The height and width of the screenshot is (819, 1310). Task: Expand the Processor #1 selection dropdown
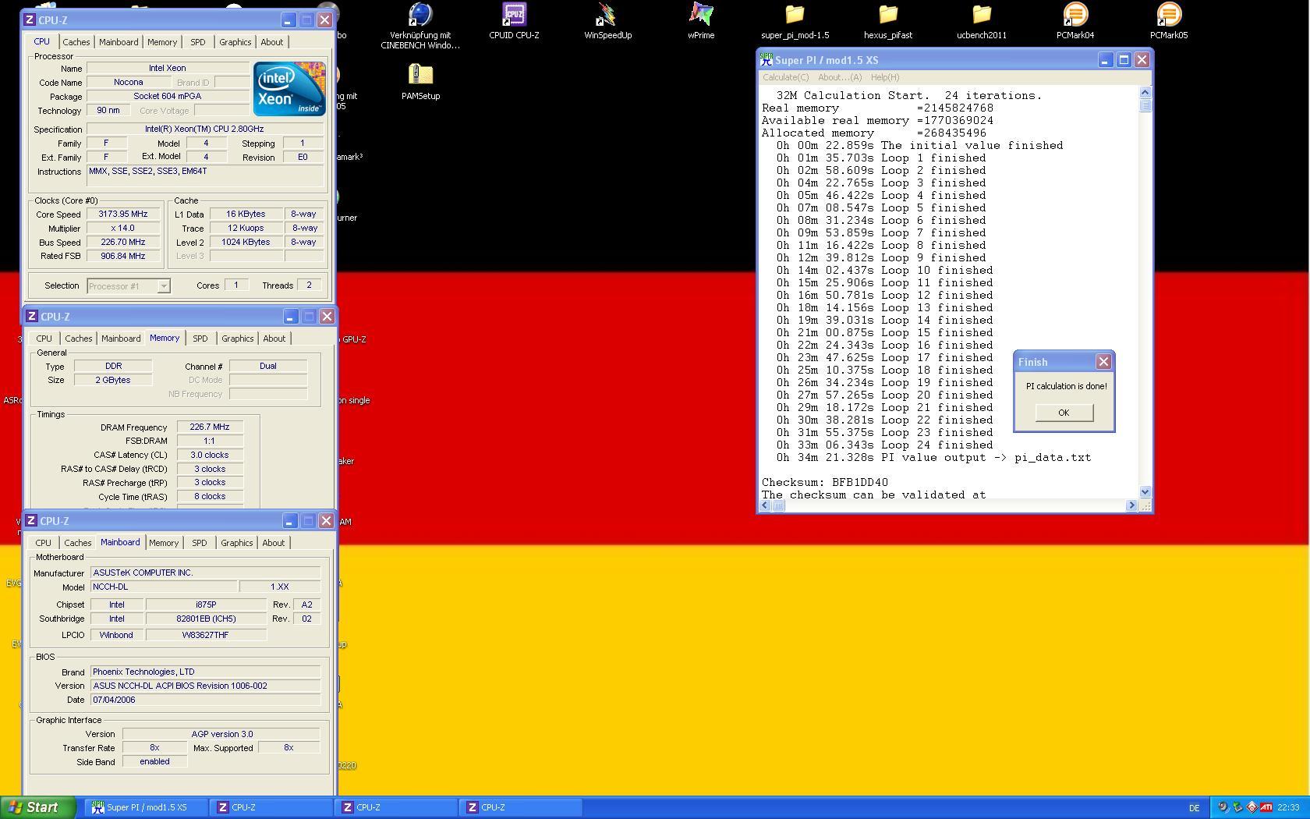click(164, 286)
